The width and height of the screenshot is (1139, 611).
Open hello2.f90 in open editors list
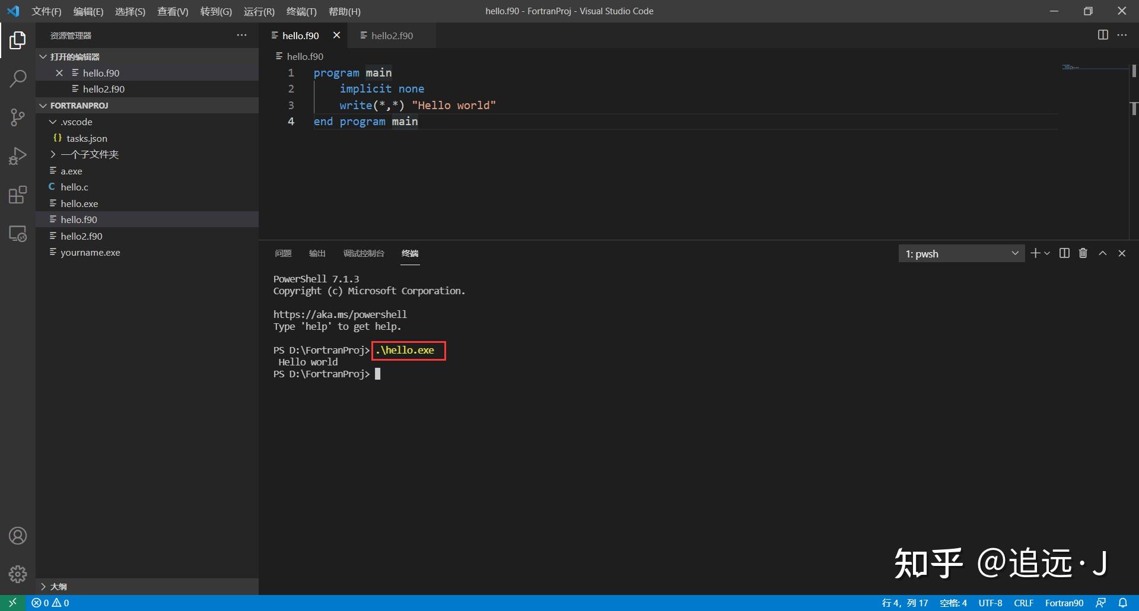[147, 89]
